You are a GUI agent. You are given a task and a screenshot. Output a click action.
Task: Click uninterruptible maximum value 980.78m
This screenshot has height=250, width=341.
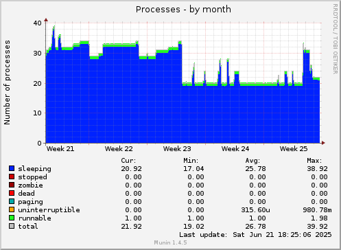(317, 210)
